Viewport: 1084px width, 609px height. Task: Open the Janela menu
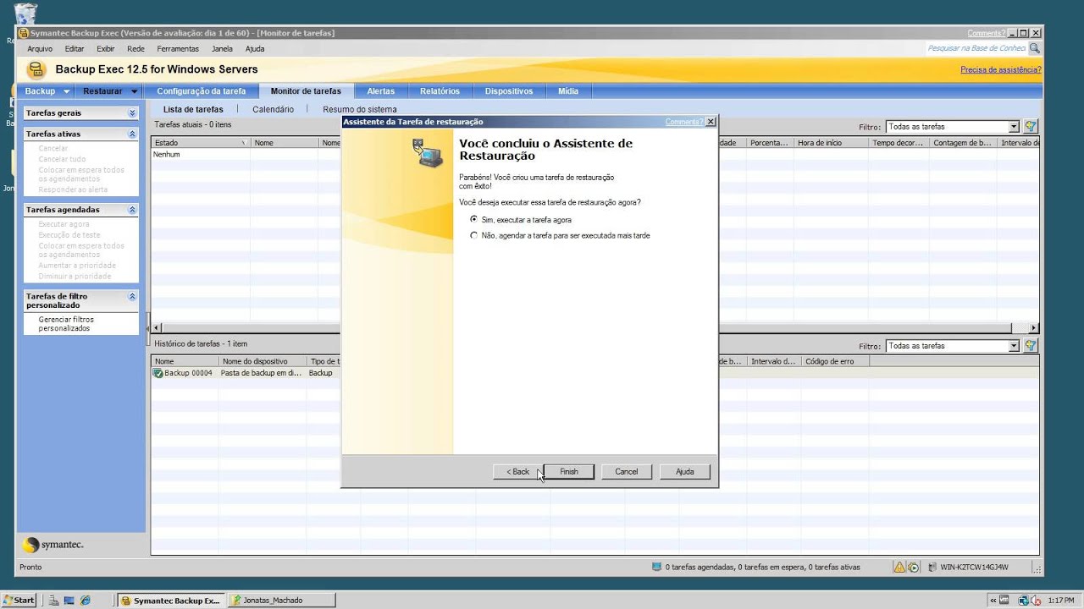(x=222, y=49)
